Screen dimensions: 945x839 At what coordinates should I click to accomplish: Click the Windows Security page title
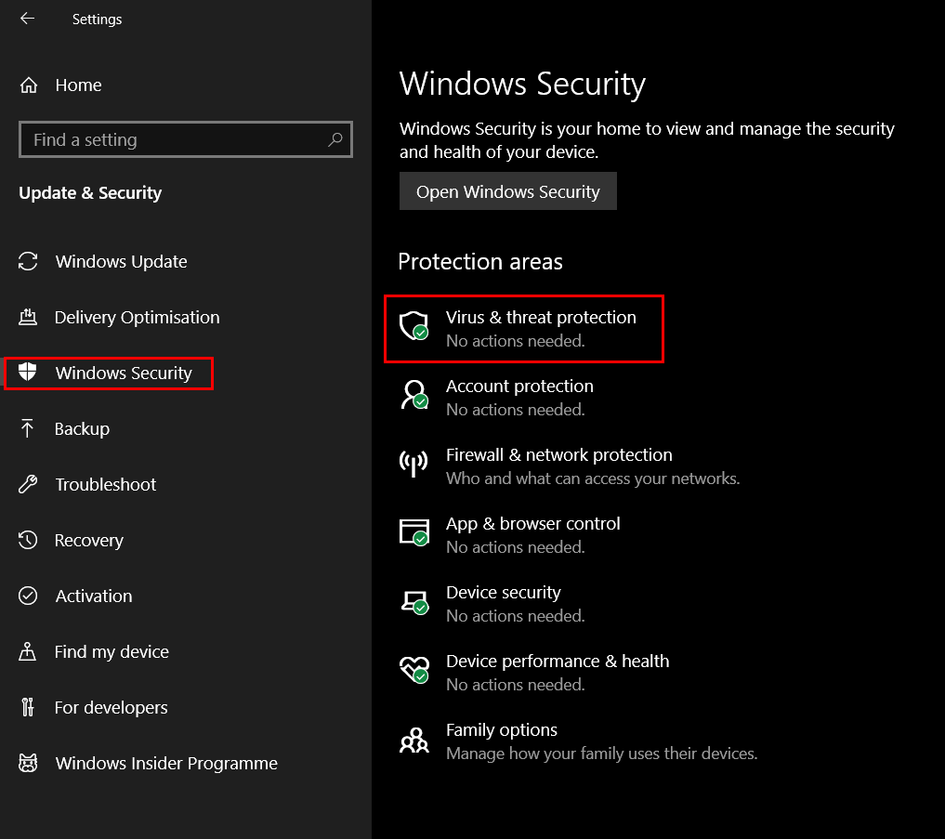click(522, 84)
